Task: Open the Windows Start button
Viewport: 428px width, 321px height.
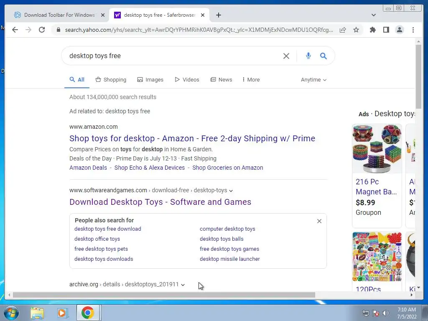Action: click(x=11, y=313)
